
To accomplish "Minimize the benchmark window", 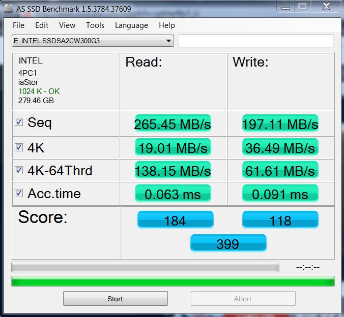I will [x=285, y=7].
